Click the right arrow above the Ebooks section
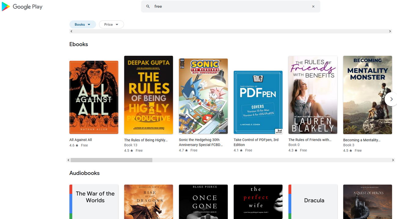Image resolution: width=397 pixels, height=219 pixels. (390, 31)
